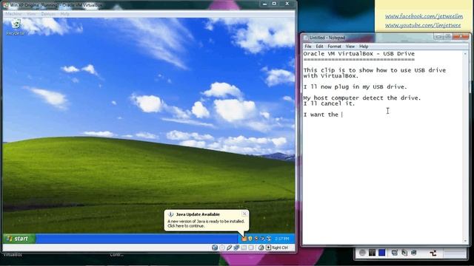Click the Notepad scrollbar down arrow

(465, 241)
